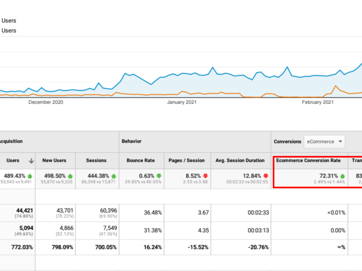The width and height of the screenshot is (362, 271).
Task: Click the December 2020 axis label
Action: tap(46, 102)
